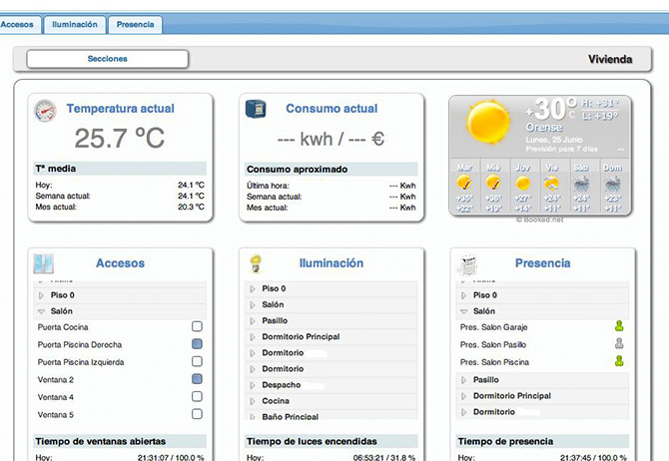Click the Pres. Salon Piscina label
The image size is (669, 461).
click(494, 362)
